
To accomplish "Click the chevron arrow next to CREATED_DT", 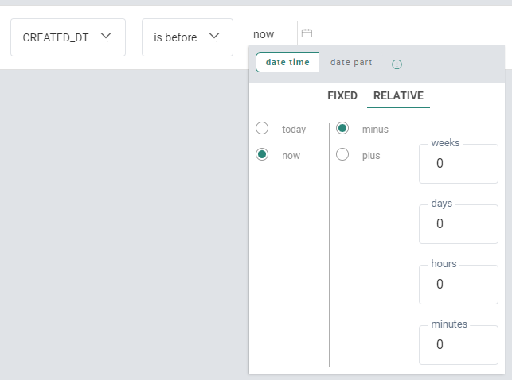I will pos(107,36).
